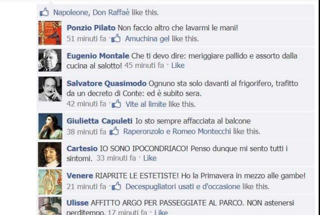Image resolution: width=320 pixels, height=215 pixels.
Task: Click the thumbs-up icon beside Napoleone
Action: 44,12
